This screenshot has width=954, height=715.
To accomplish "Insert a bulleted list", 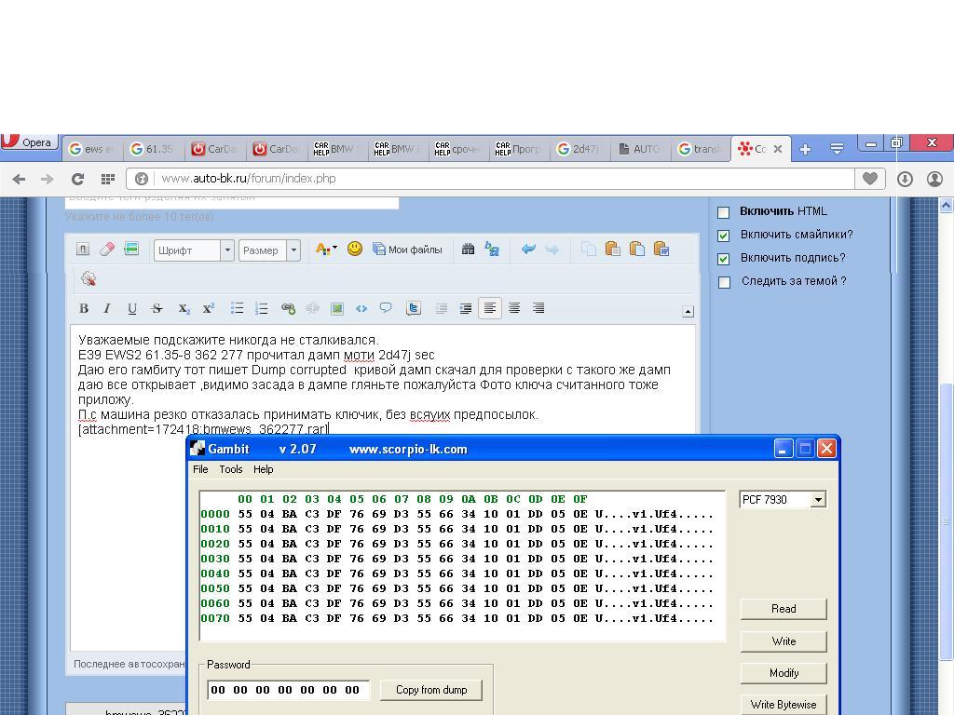I will point(238,309).
